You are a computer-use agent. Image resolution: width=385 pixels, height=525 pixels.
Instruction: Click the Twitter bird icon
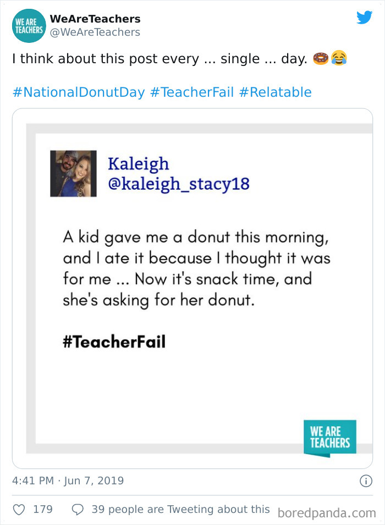point(364,18)
